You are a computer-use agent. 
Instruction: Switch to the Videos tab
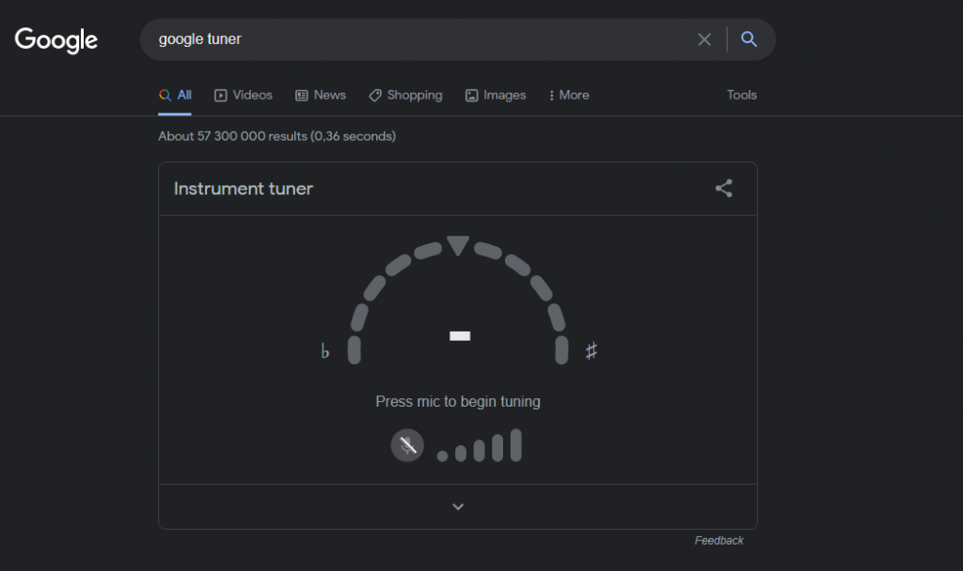(244, 95)
